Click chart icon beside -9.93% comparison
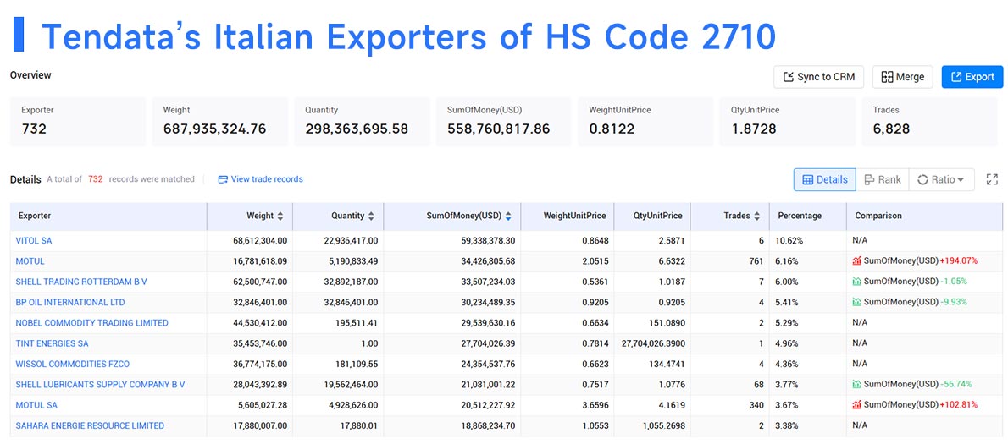Screen dimensions: 1008x444 [x=857, y=302]
